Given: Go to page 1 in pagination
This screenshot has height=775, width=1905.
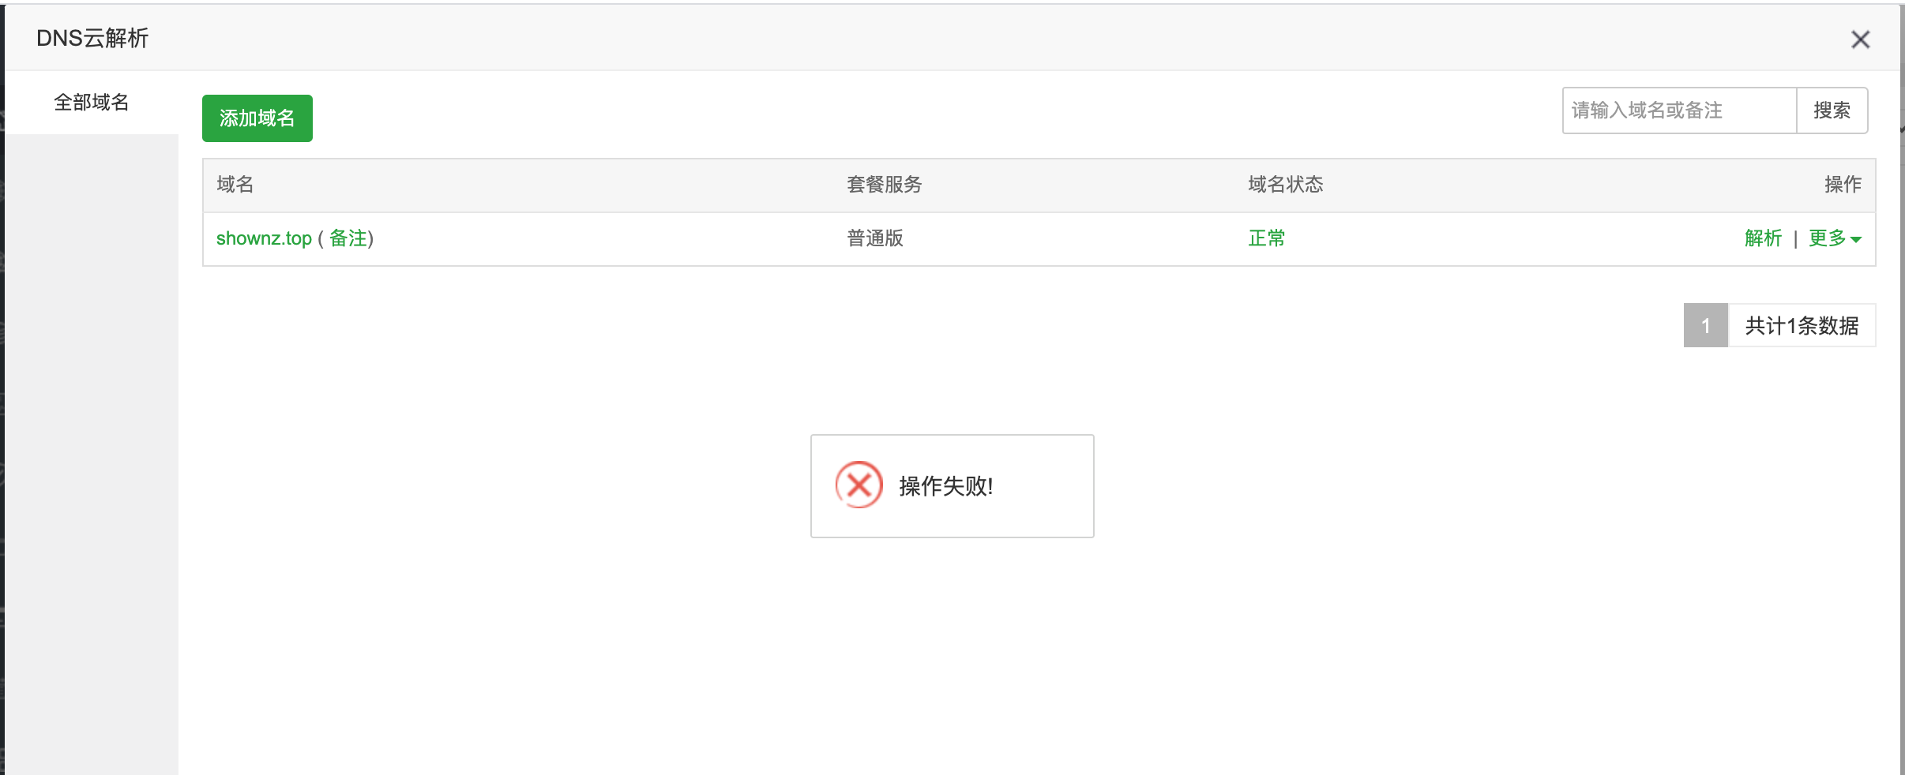Looking at the screenshot, I should 1706,325.
